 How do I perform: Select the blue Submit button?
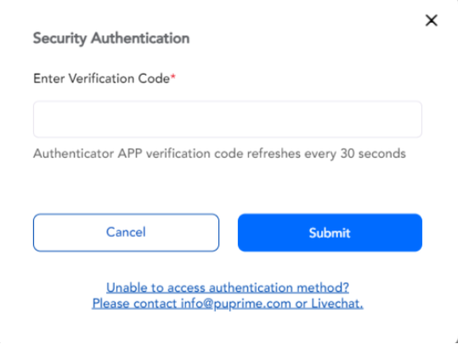330,233
